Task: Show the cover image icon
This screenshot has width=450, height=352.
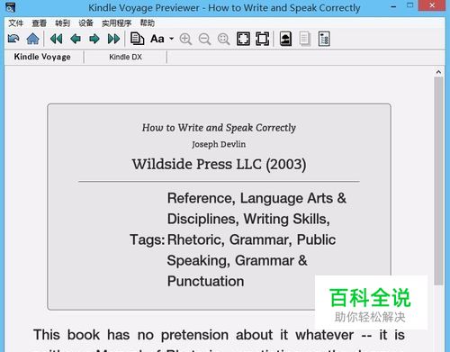Action: pyautogui.click(x=285, y=39)
